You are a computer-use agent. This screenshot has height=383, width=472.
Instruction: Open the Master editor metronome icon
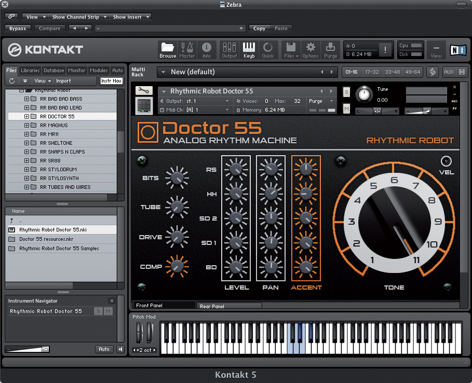pos(187,50)
